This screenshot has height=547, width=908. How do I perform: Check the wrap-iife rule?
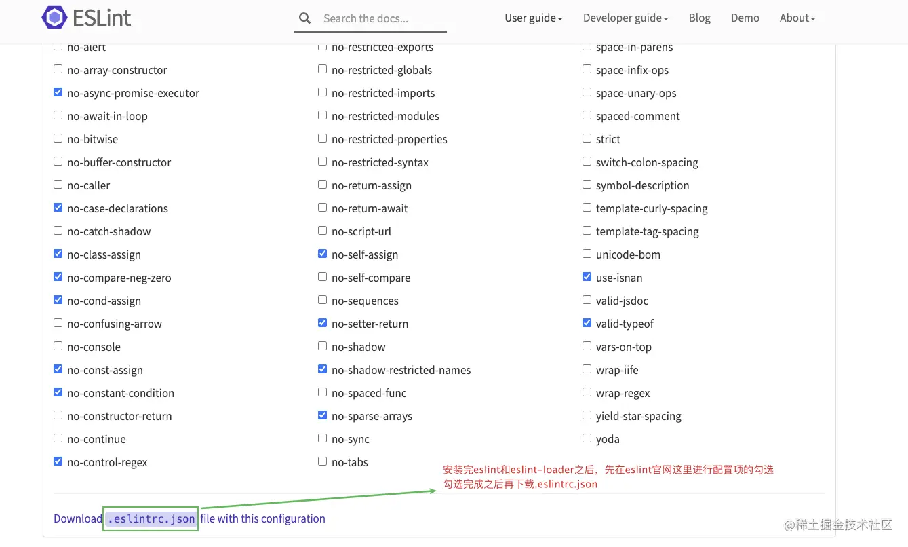587,369
